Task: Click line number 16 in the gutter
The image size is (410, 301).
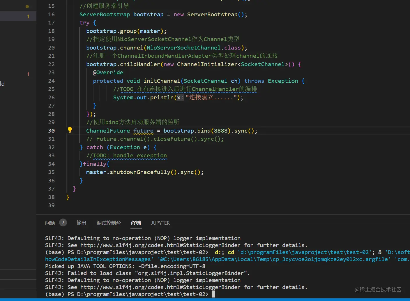Action: click(x=52, y=14)
